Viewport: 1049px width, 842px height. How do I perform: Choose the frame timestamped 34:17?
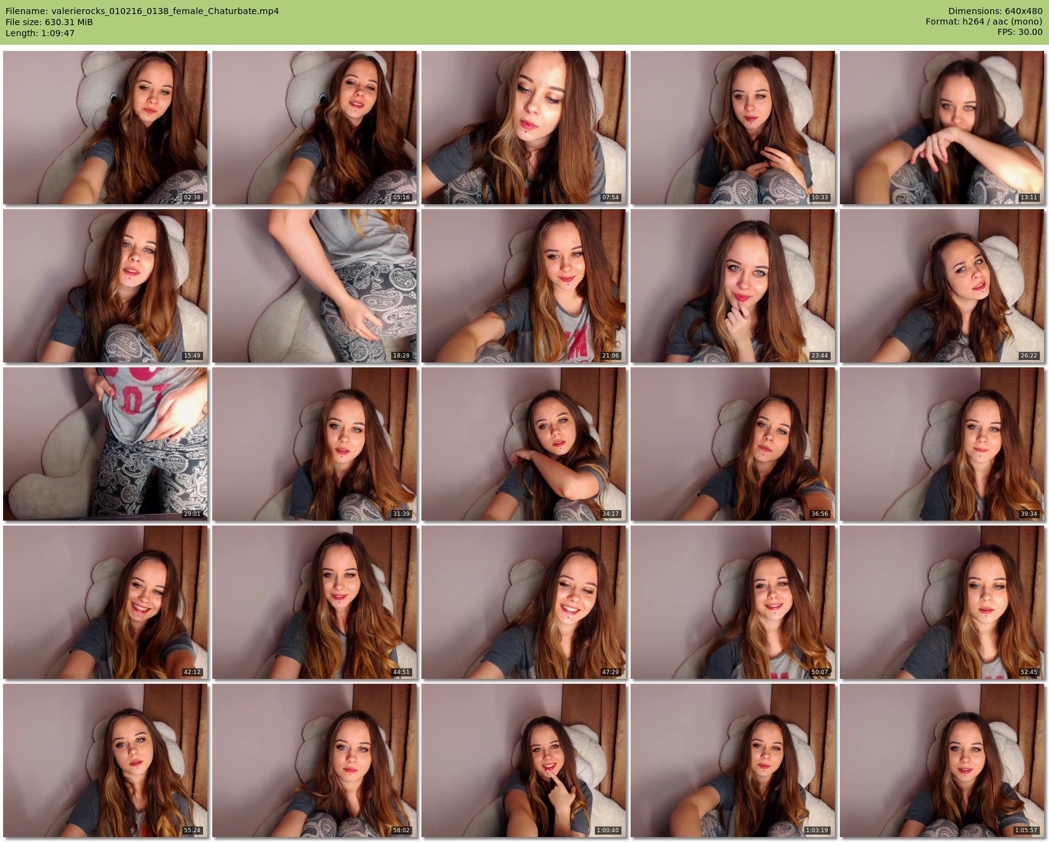point(523,444)
